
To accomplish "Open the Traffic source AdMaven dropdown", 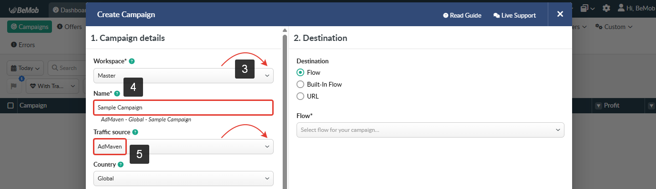I will tap(184, 147).
